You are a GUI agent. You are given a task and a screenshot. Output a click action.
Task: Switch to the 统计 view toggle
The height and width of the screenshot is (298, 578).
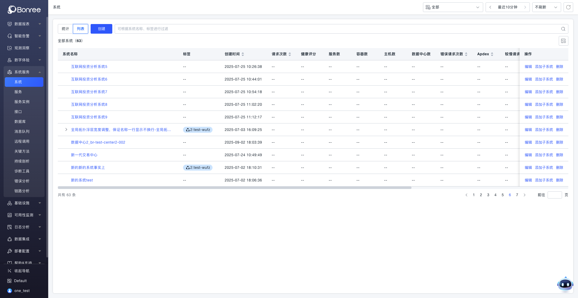tap(65, 29)
